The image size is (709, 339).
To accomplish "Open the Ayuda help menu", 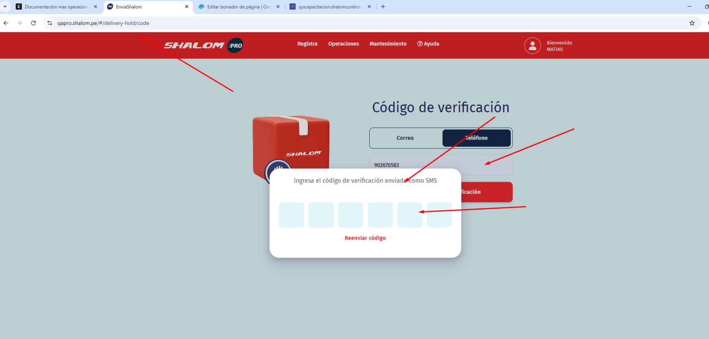I will tap(428, 44).
